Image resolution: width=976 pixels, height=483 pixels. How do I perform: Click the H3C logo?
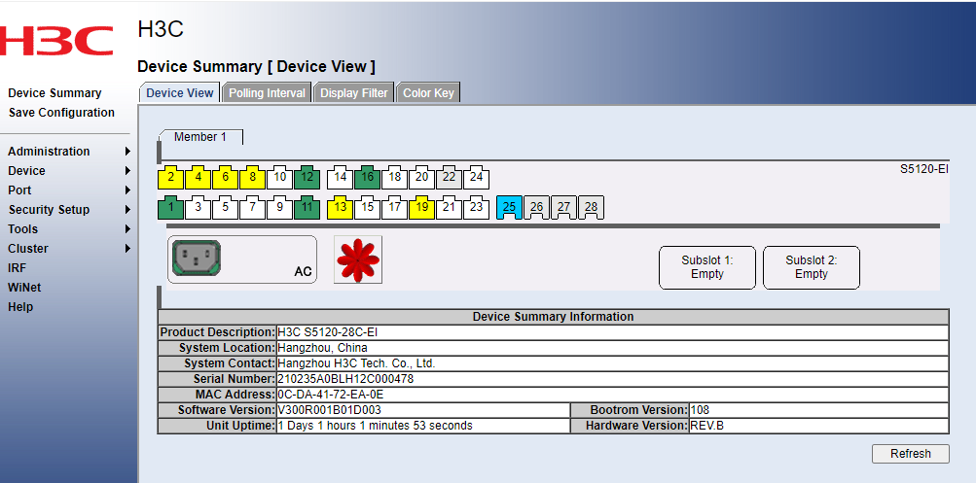(x=56, y=40)
